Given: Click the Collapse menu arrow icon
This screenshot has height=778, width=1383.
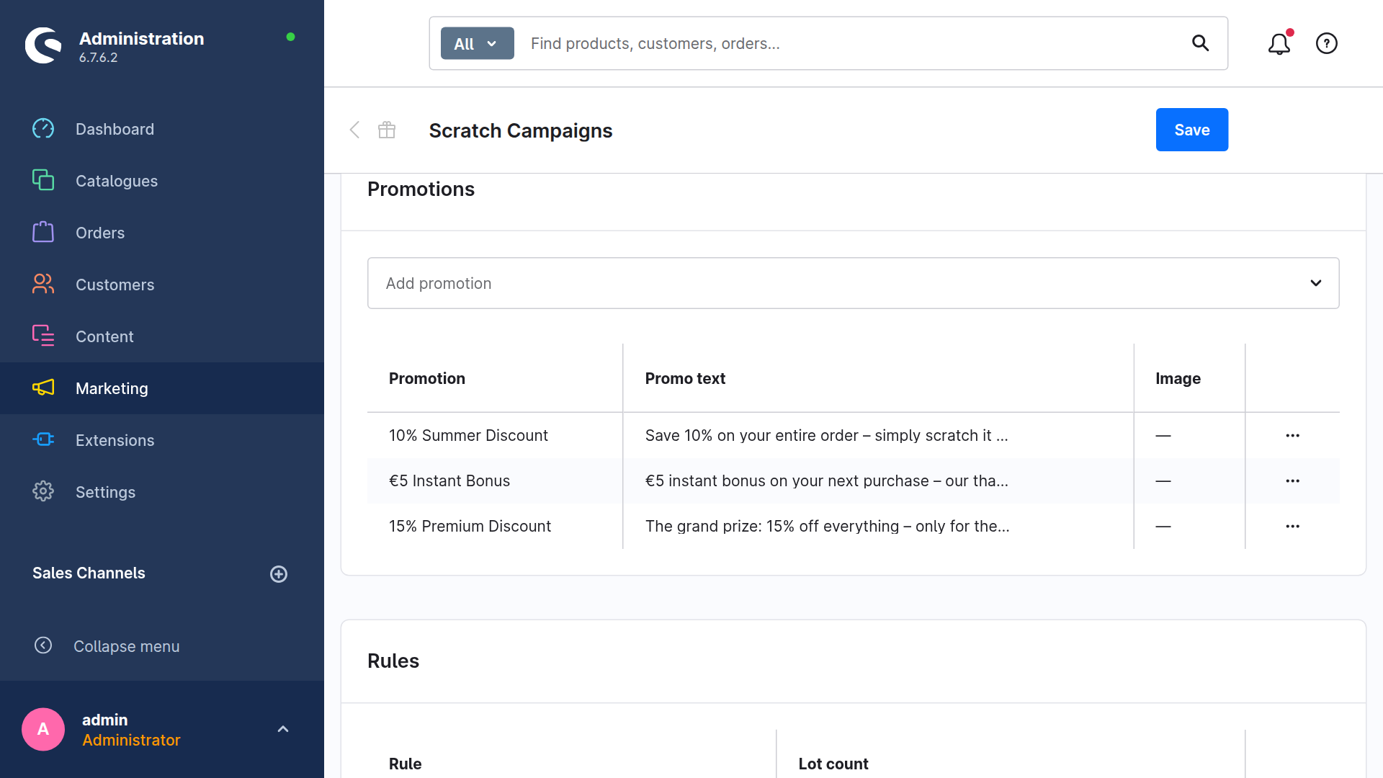Looking at the screenshot, I should [43, 645].
